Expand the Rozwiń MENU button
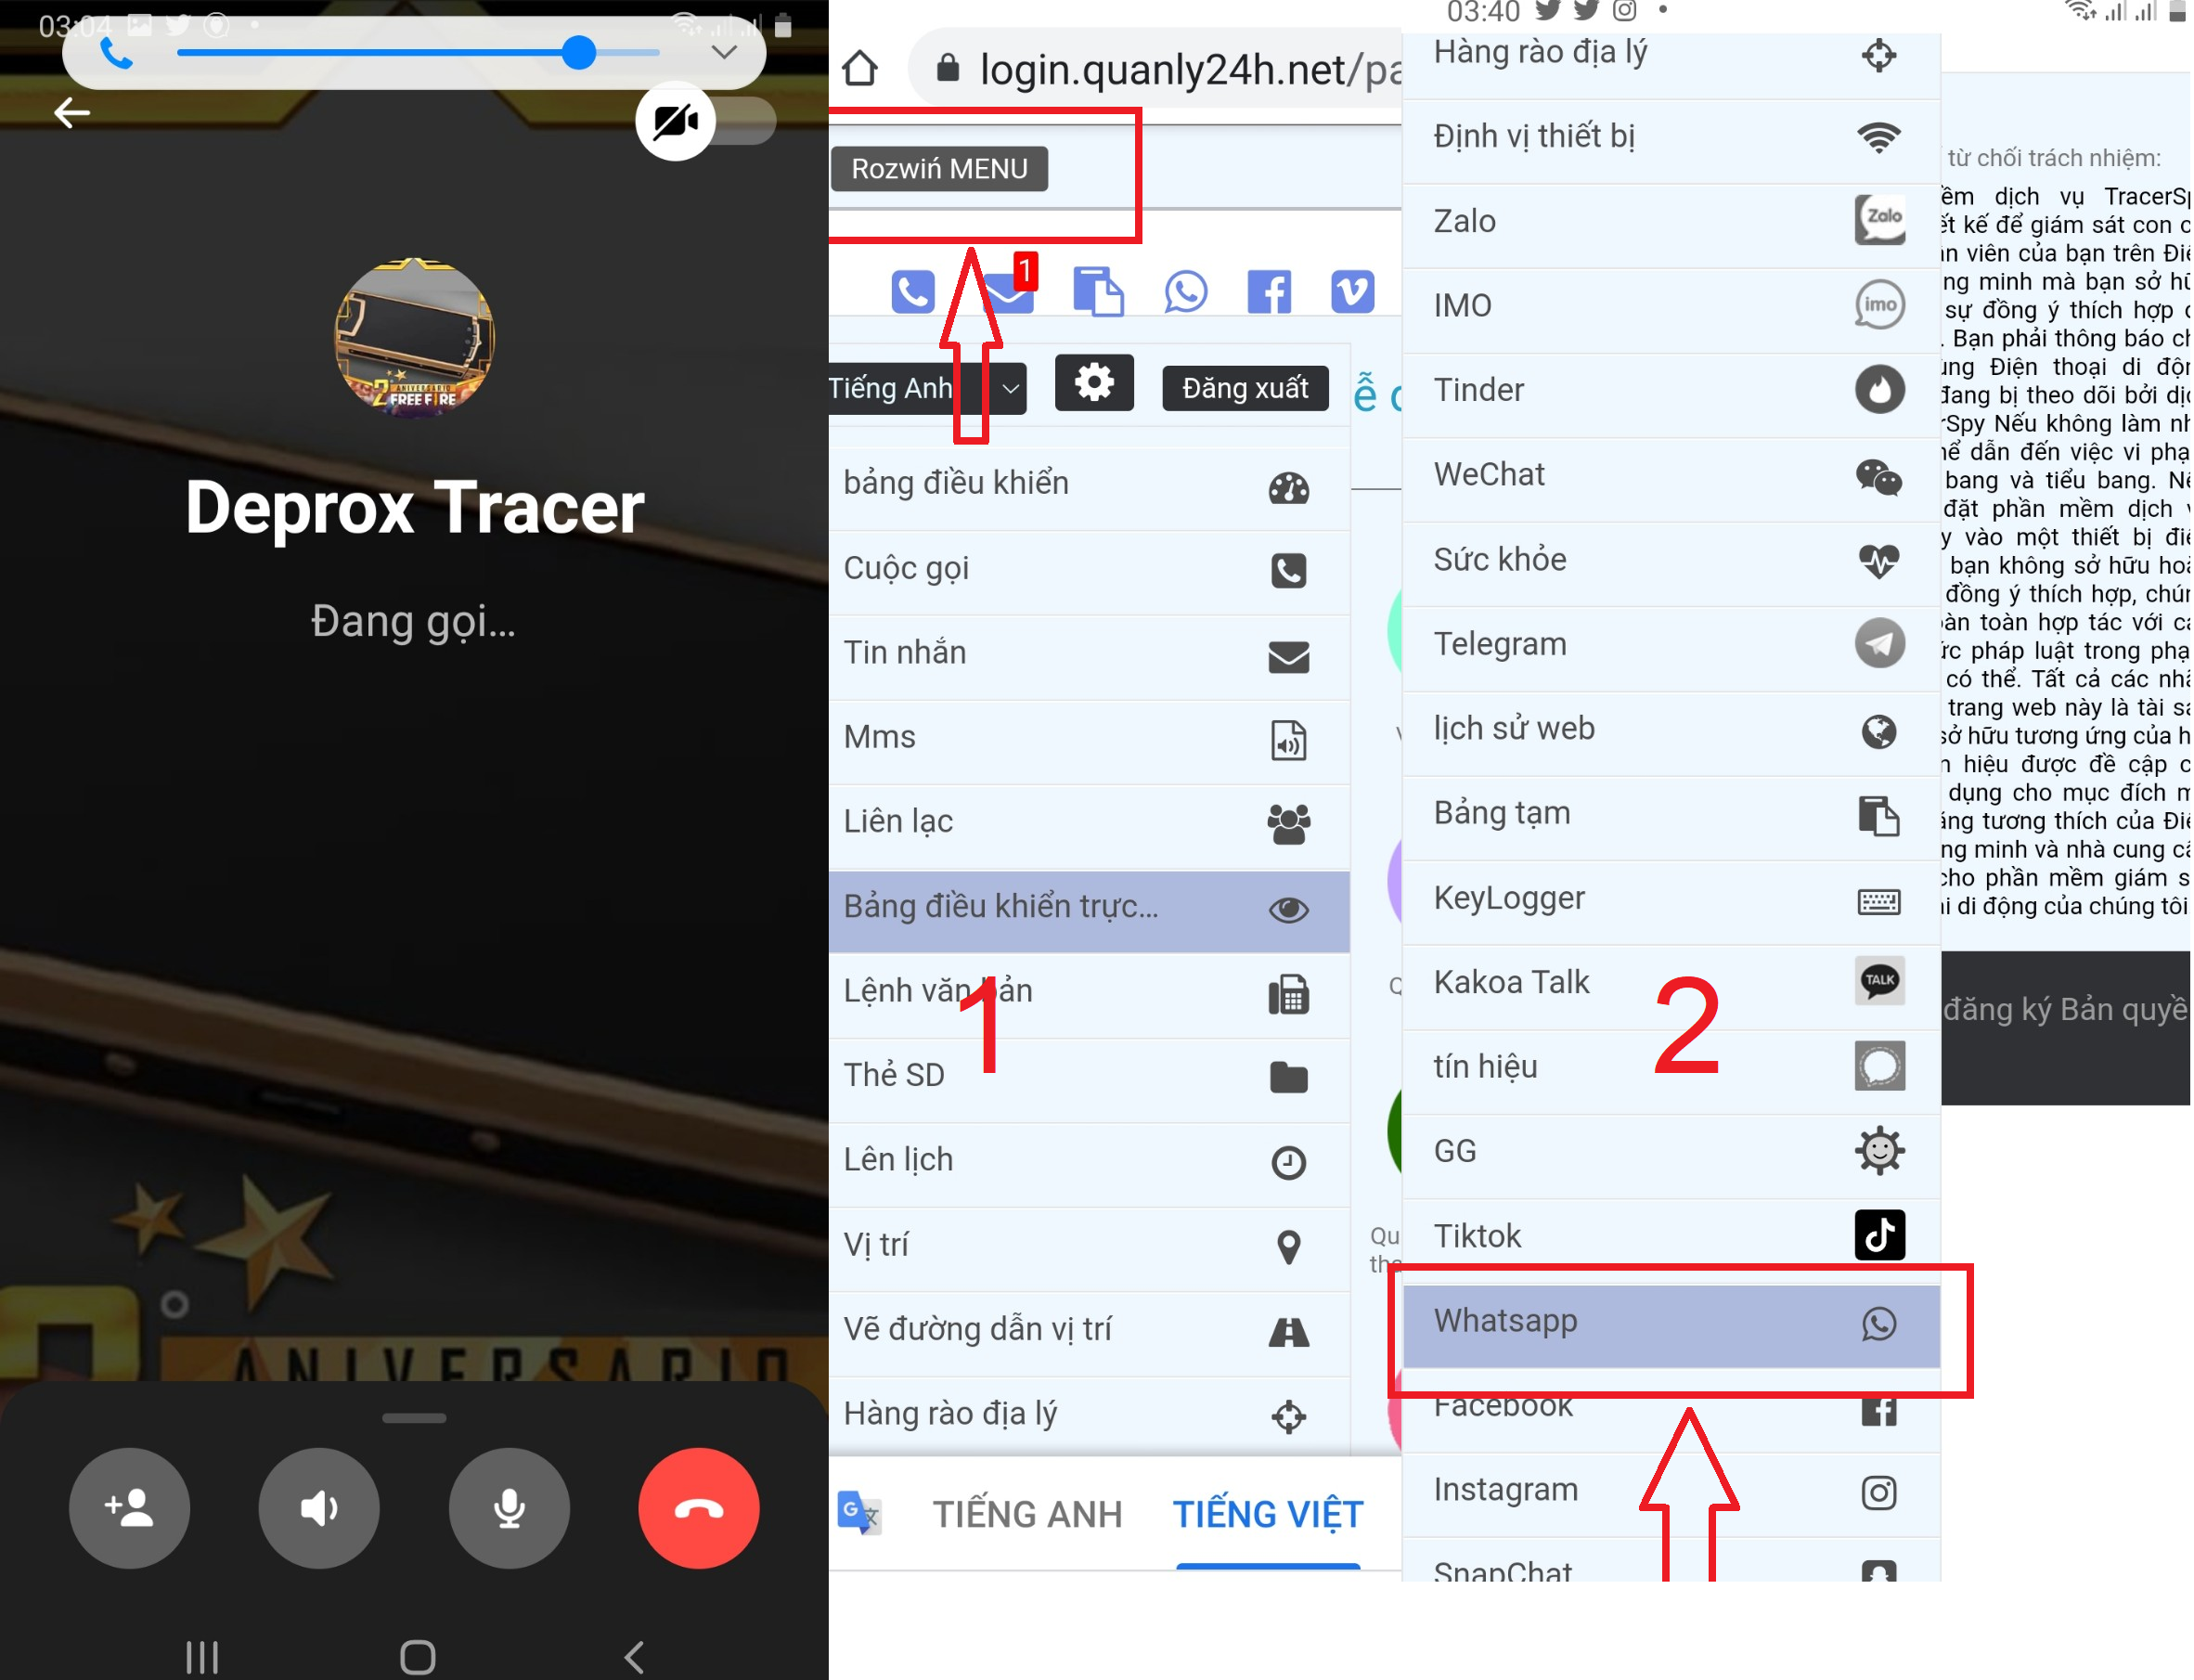Viewport: 2194px width, 1680px height. point(942,168)
